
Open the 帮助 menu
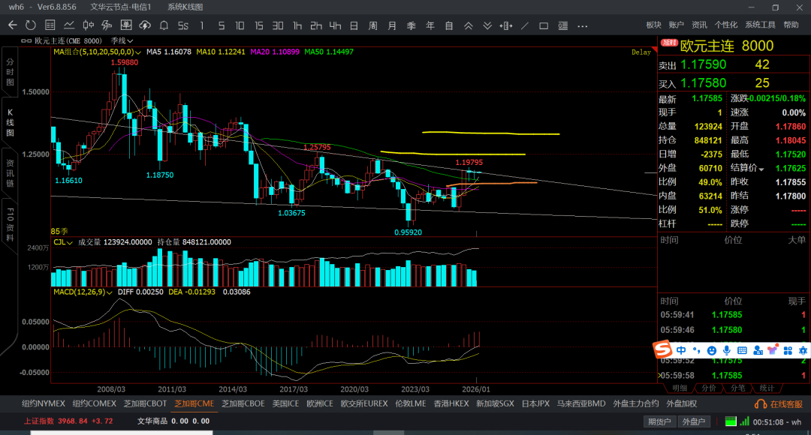coord(791,25)
